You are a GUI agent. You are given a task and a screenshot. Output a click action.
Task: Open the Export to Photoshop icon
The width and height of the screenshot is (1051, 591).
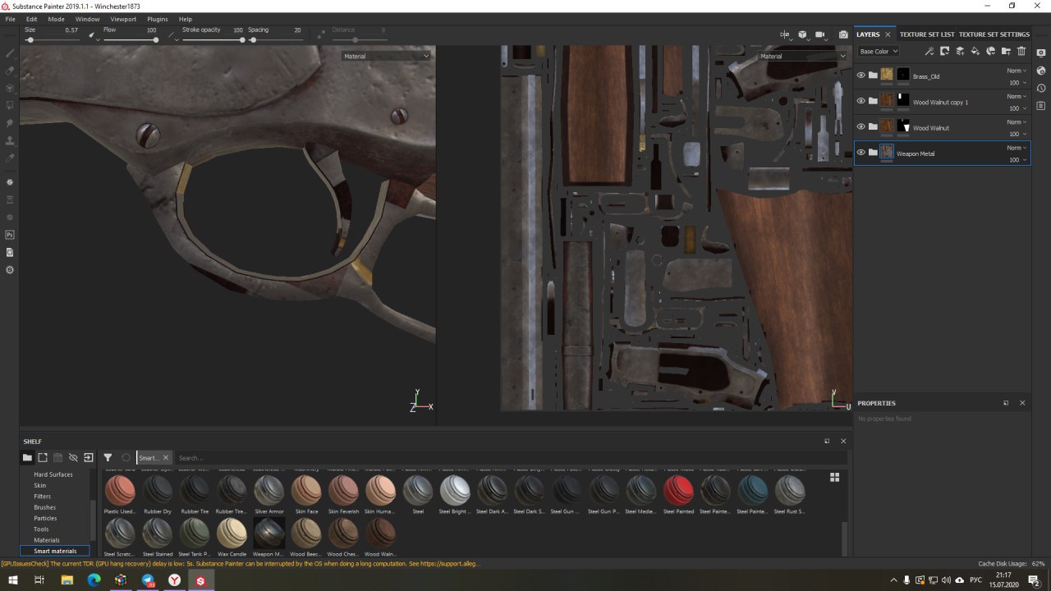10,235
